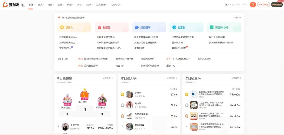Click the 蝉妈妈 logo

11,4
